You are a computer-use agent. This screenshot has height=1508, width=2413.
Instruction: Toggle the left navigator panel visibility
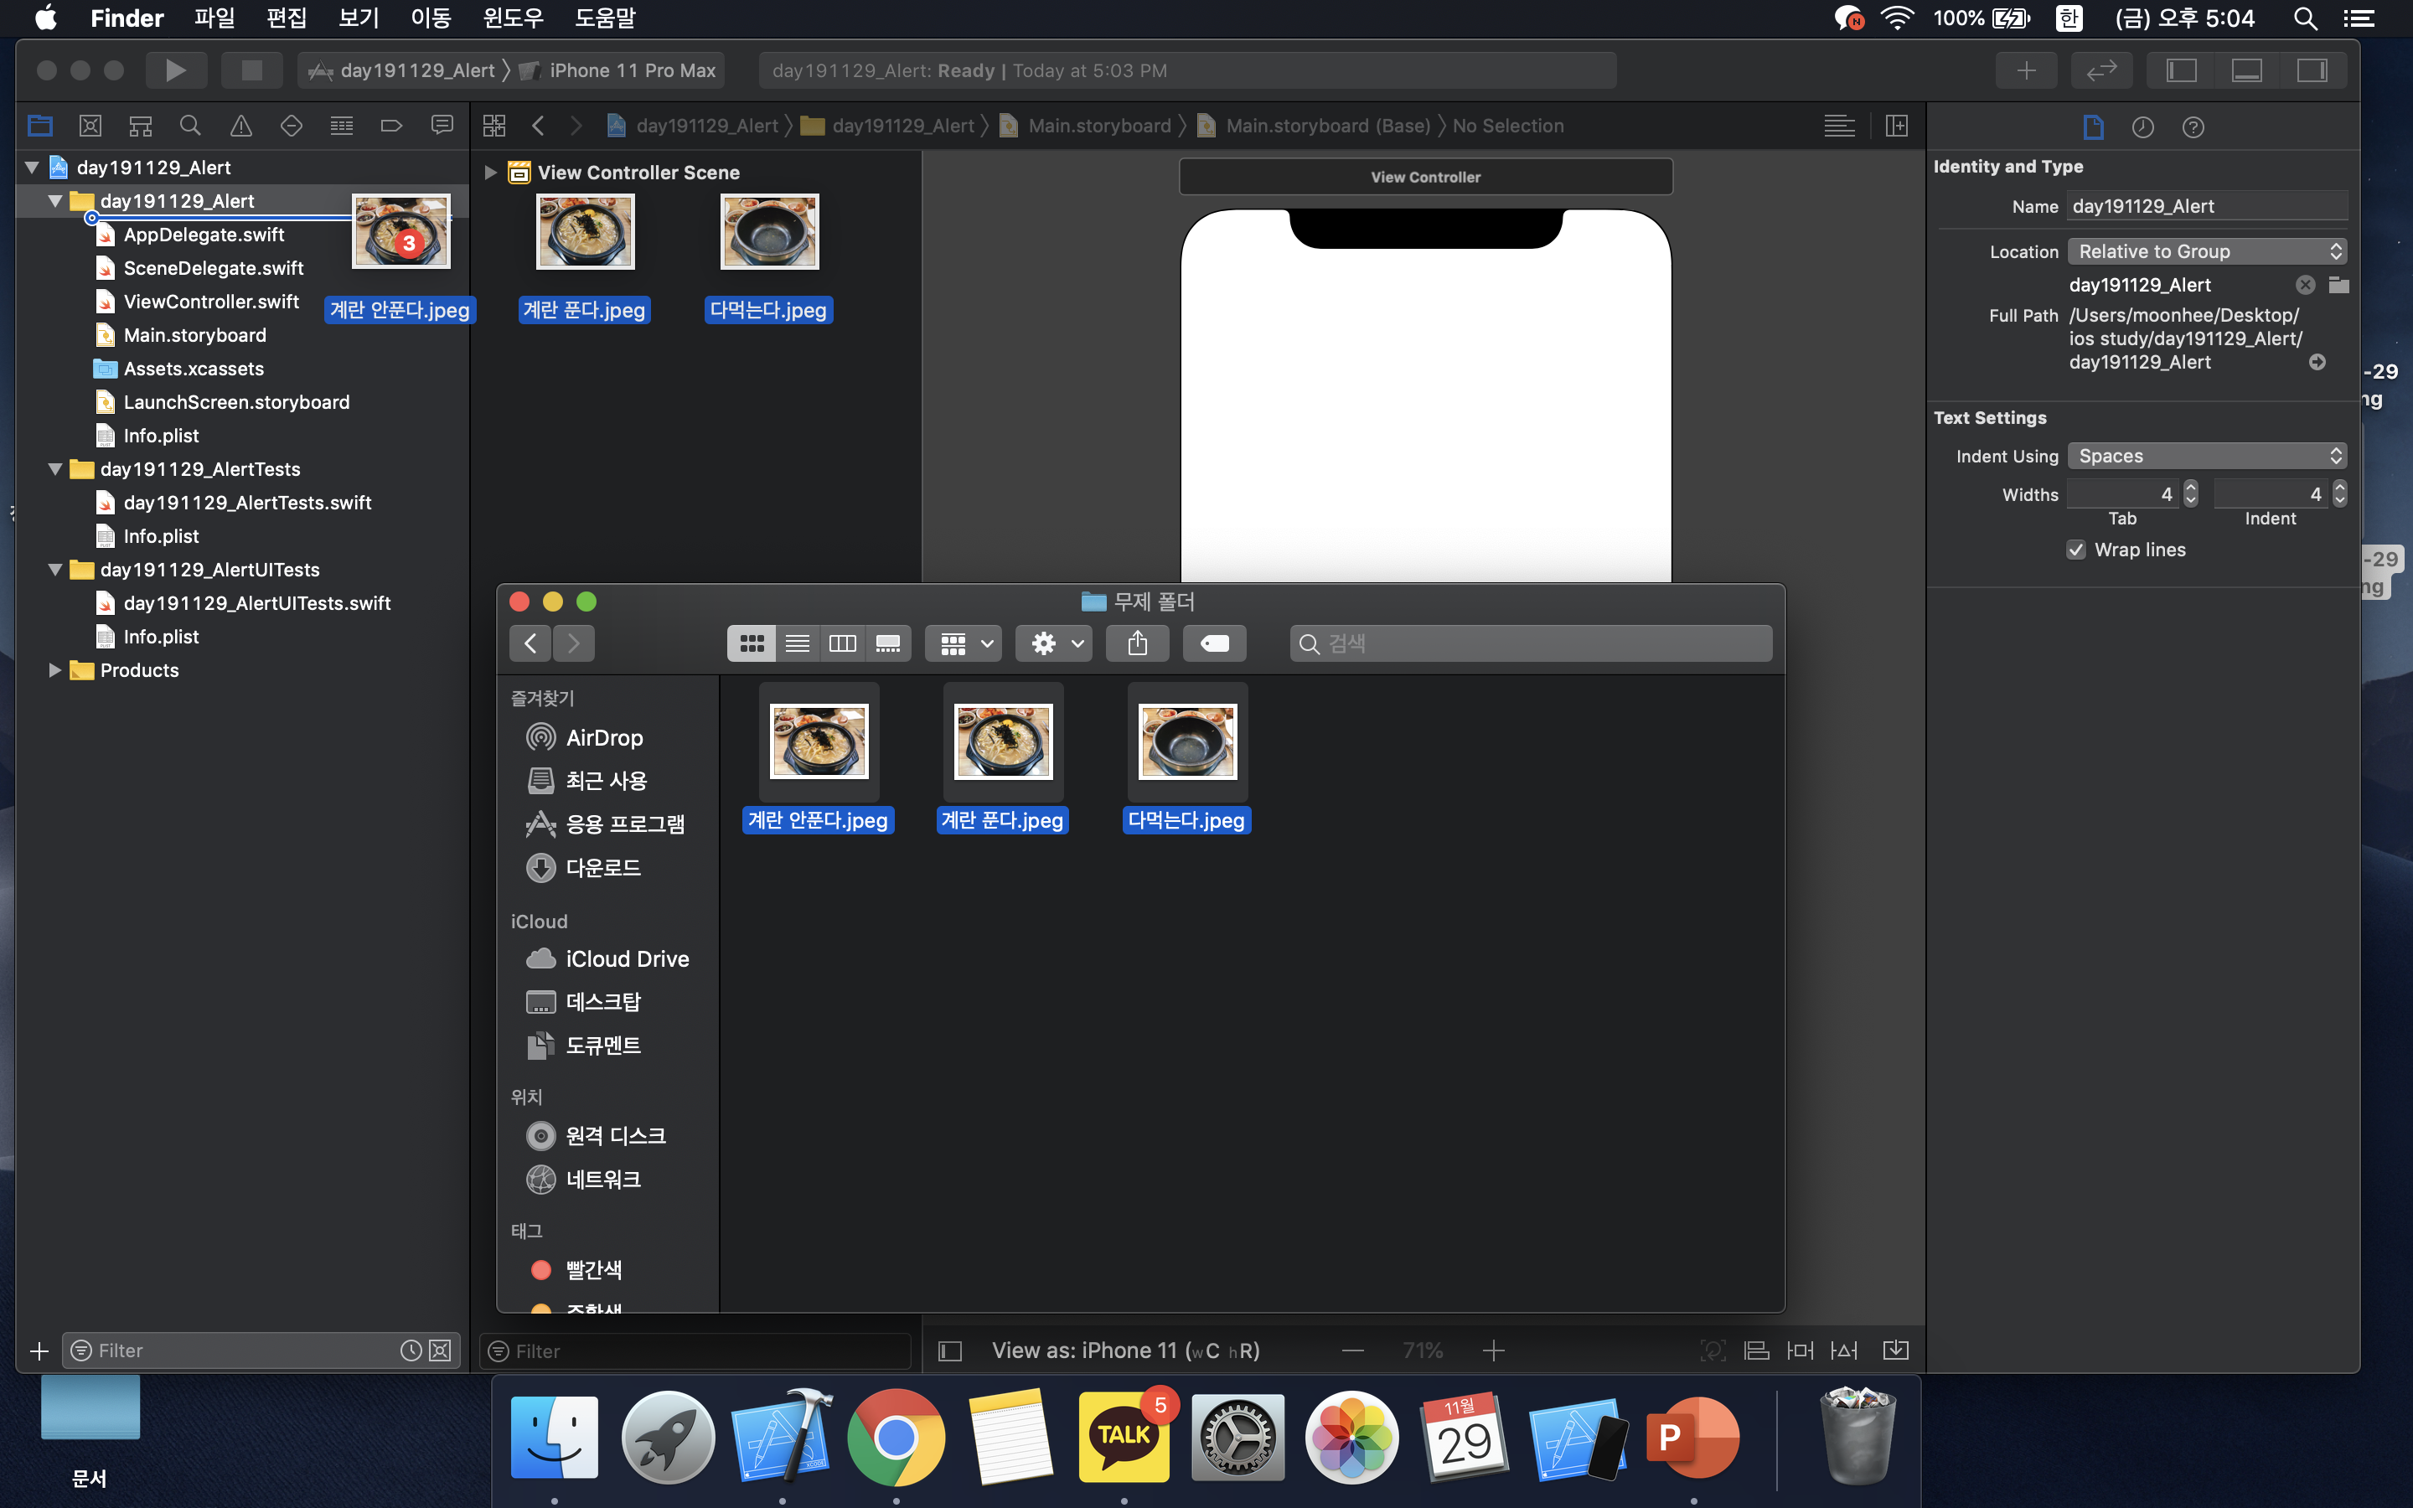(2181, 70)
